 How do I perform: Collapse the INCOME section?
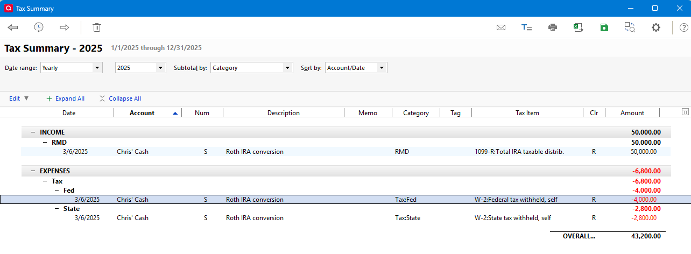point(33,132)
